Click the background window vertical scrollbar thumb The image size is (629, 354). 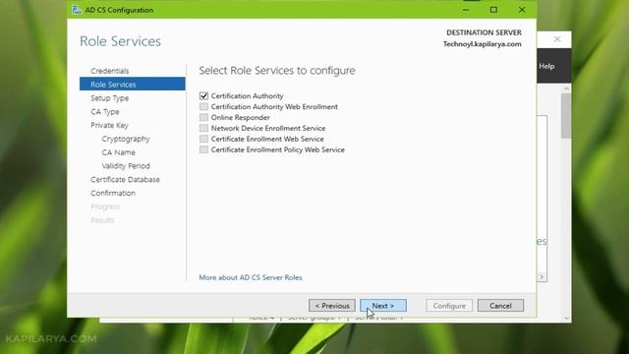click(x=566, y=116)
